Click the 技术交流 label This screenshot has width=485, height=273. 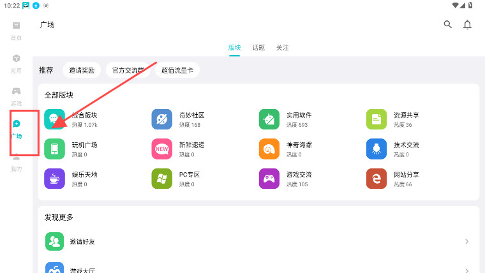click(407, 145)
